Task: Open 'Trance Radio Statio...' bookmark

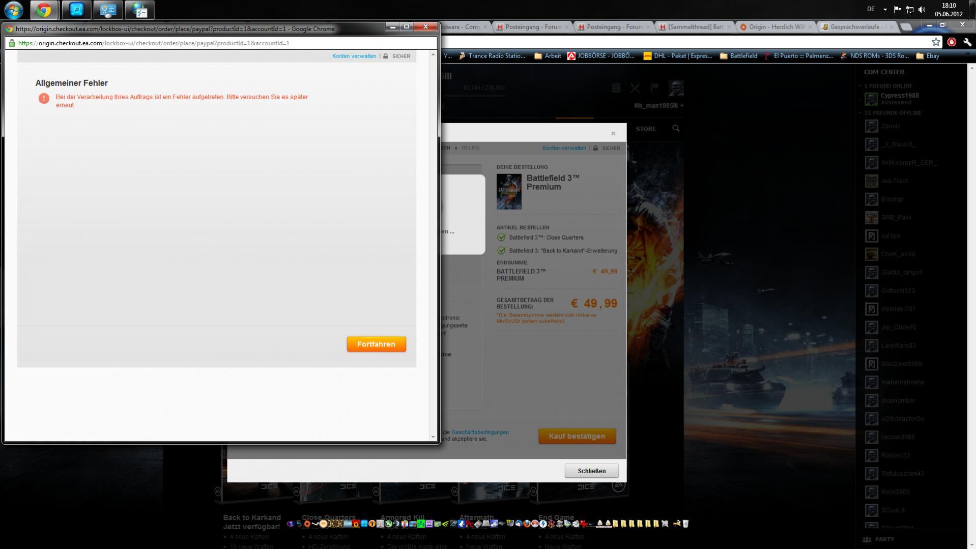Action: point(492,56)
